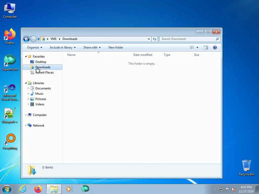Screen dimensions: 259x194
Task: Open the Windows Start menu
Action: click(7, 189)
